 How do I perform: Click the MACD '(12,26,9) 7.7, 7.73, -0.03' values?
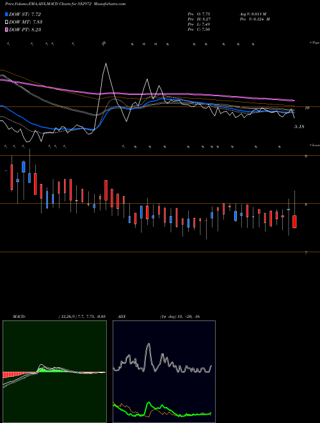pyautogui.click(x=82, y=317)
